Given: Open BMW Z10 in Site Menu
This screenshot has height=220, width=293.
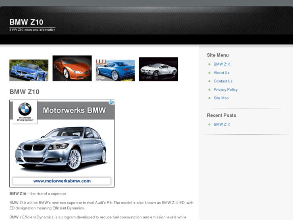Looking at the screenshot, I should click(222, 64).
